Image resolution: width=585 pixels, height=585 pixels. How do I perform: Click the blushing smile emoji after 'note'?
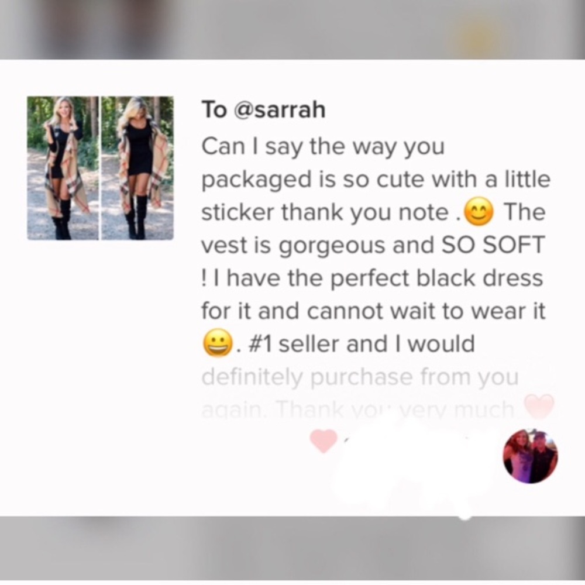(479, 212)
